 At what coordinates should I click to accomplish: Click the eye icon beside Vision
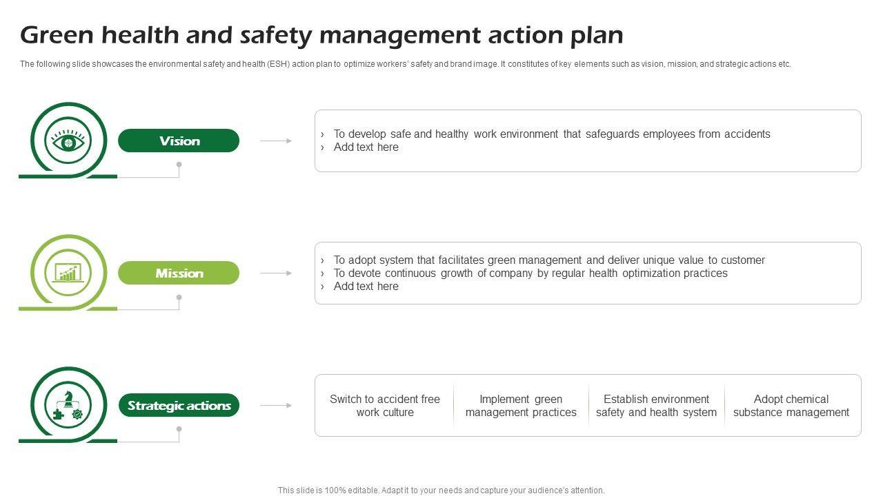68,142
